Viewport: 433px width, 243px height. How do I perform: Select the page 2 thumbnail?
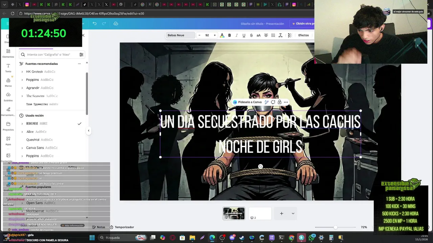click(x=260, y=213)
